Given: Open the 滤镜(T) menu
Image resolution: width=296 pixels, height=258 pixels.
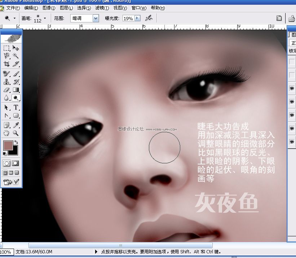Looking at the screenshot, I should [102, 8].
